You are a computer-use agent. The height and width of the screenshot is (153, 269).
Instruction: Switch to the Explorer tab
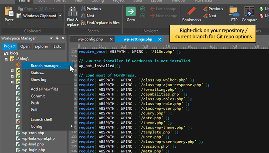coord(41,46)
